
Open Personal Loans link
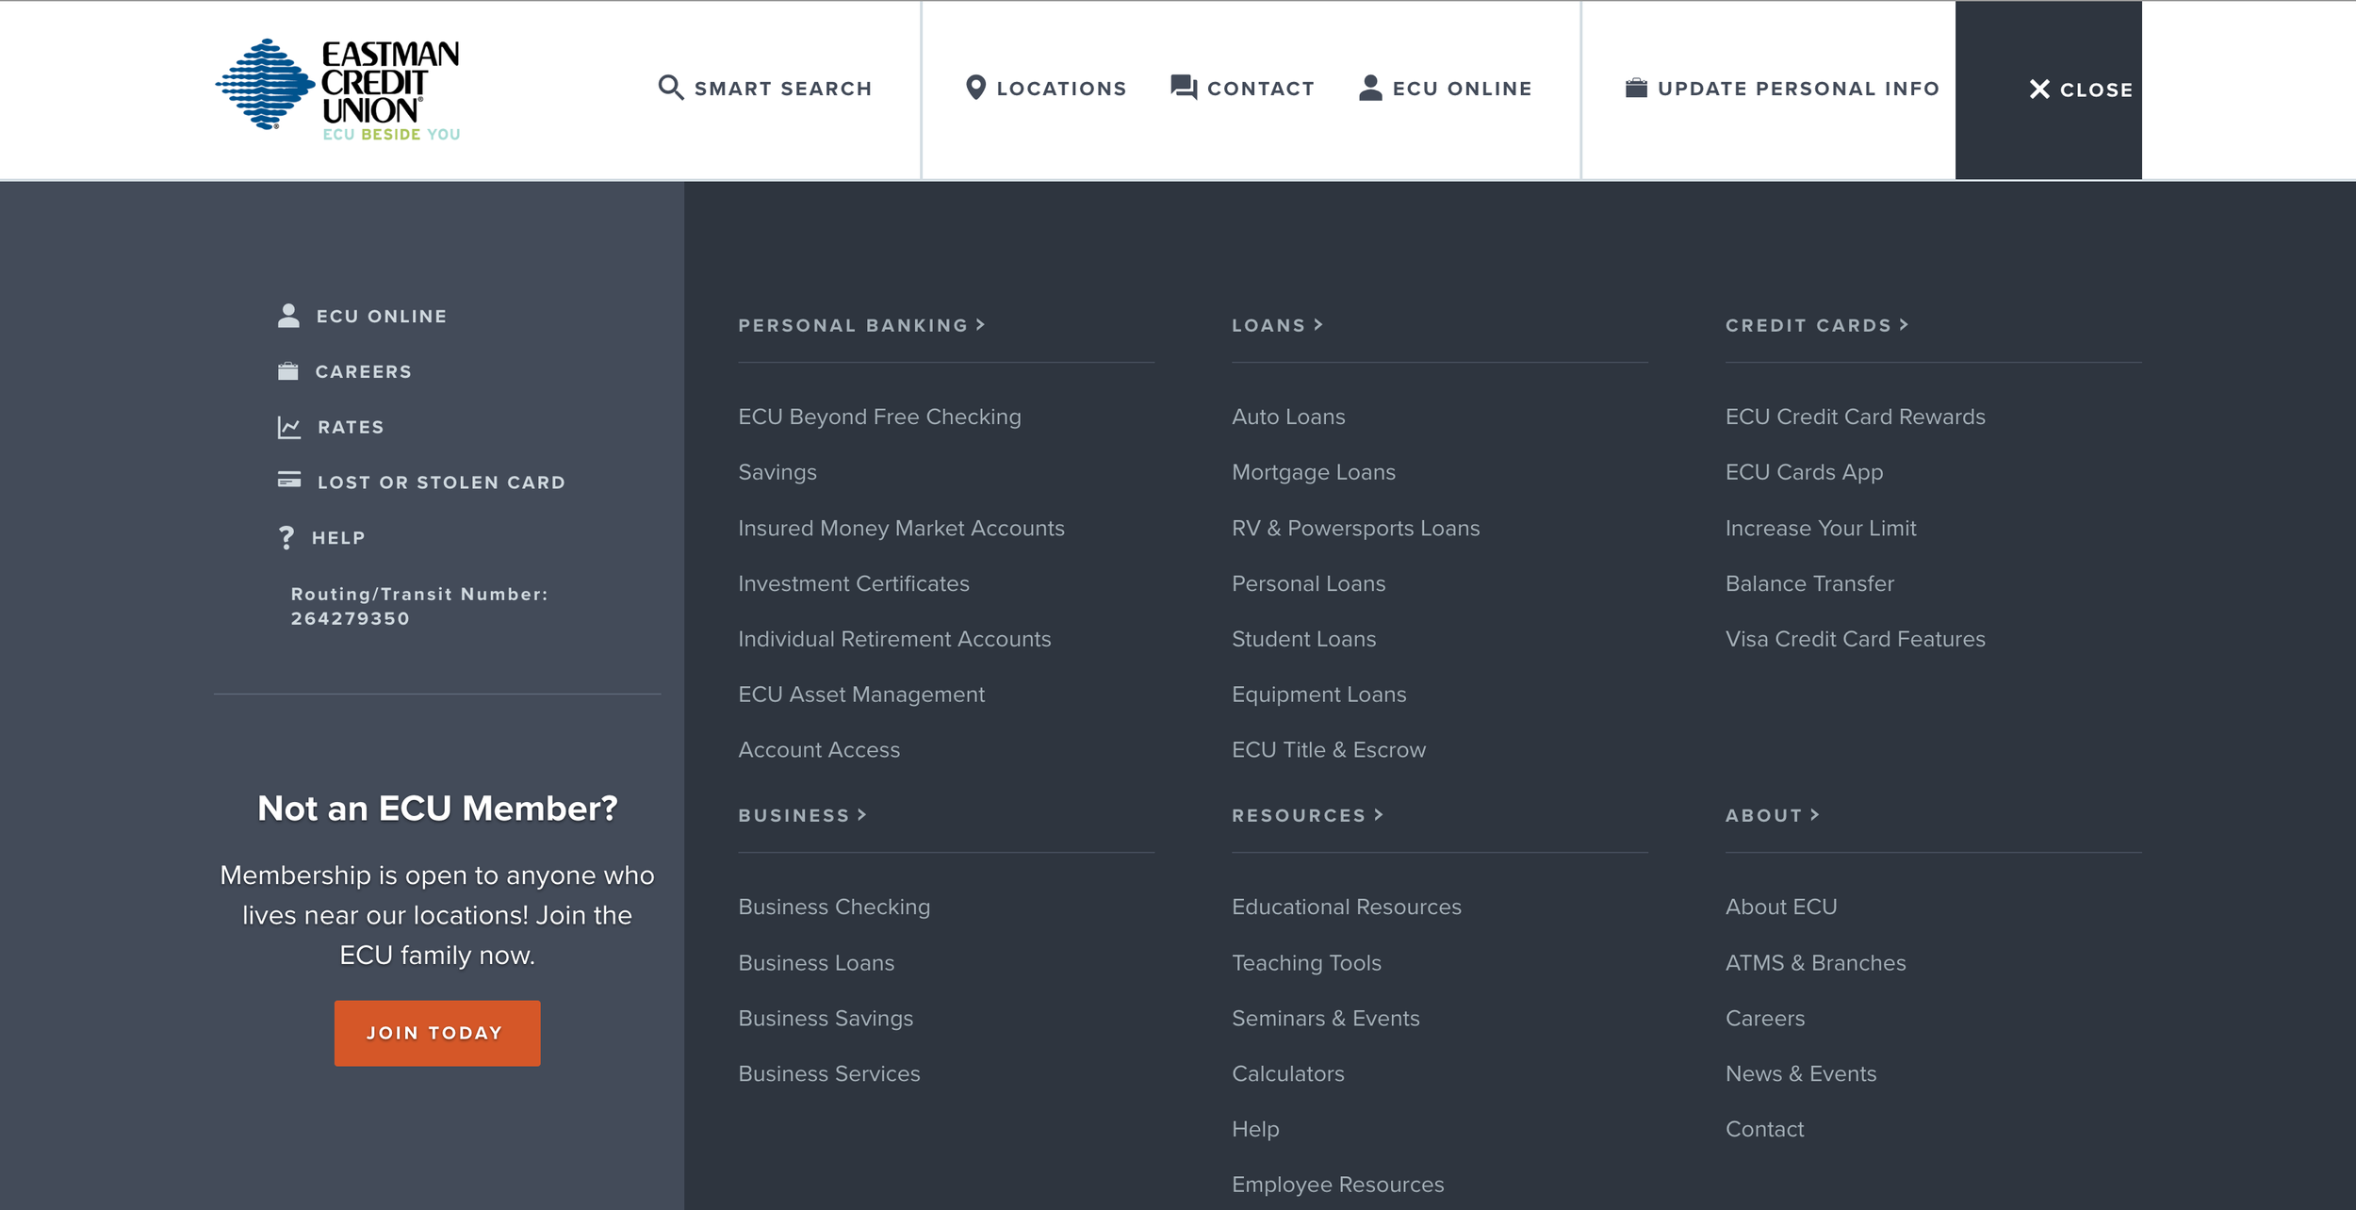(x=1308, y=583)
